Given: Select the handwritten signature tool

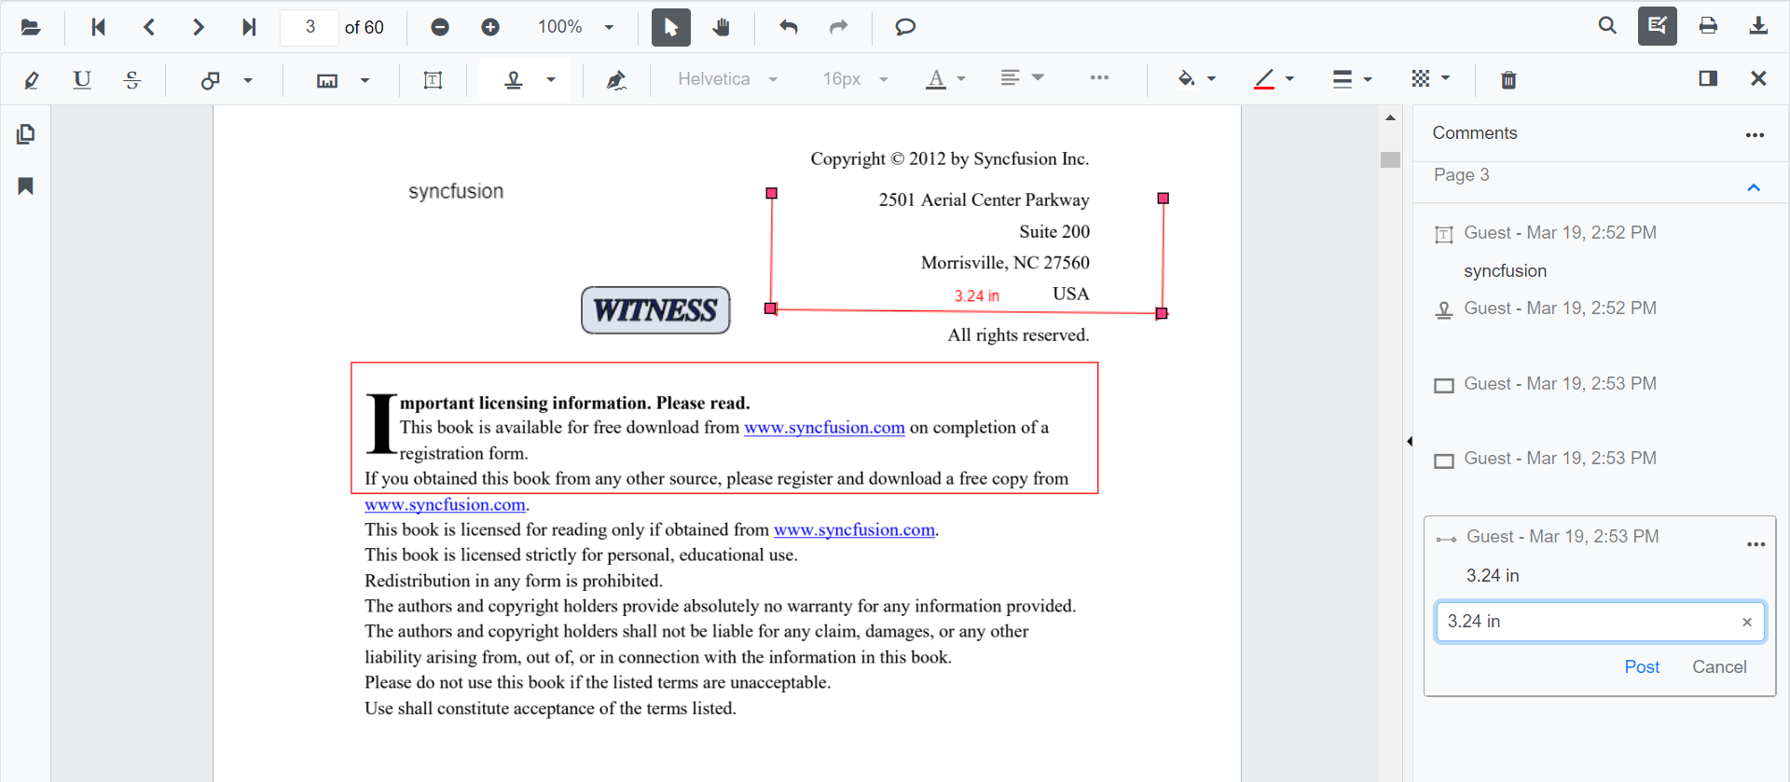Looking at the screenshot, I should point(616,80).
